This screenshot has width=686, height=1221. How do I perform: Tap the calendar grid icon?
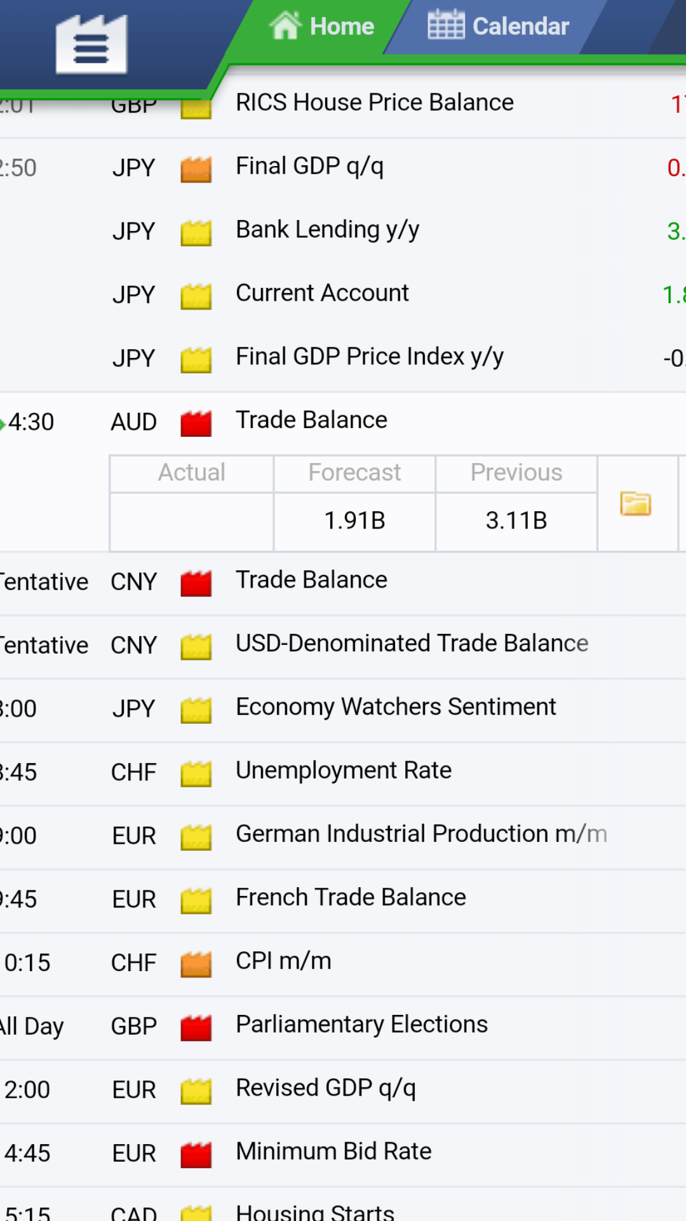446,25
